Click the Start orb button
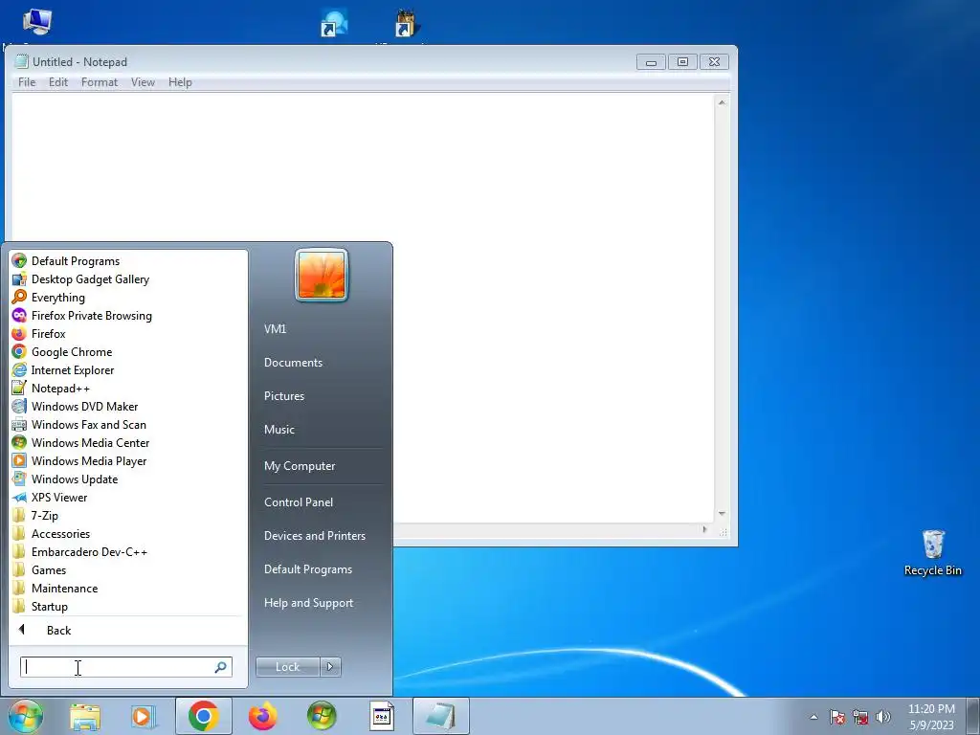980x735 pixels. tap(26, 716)
